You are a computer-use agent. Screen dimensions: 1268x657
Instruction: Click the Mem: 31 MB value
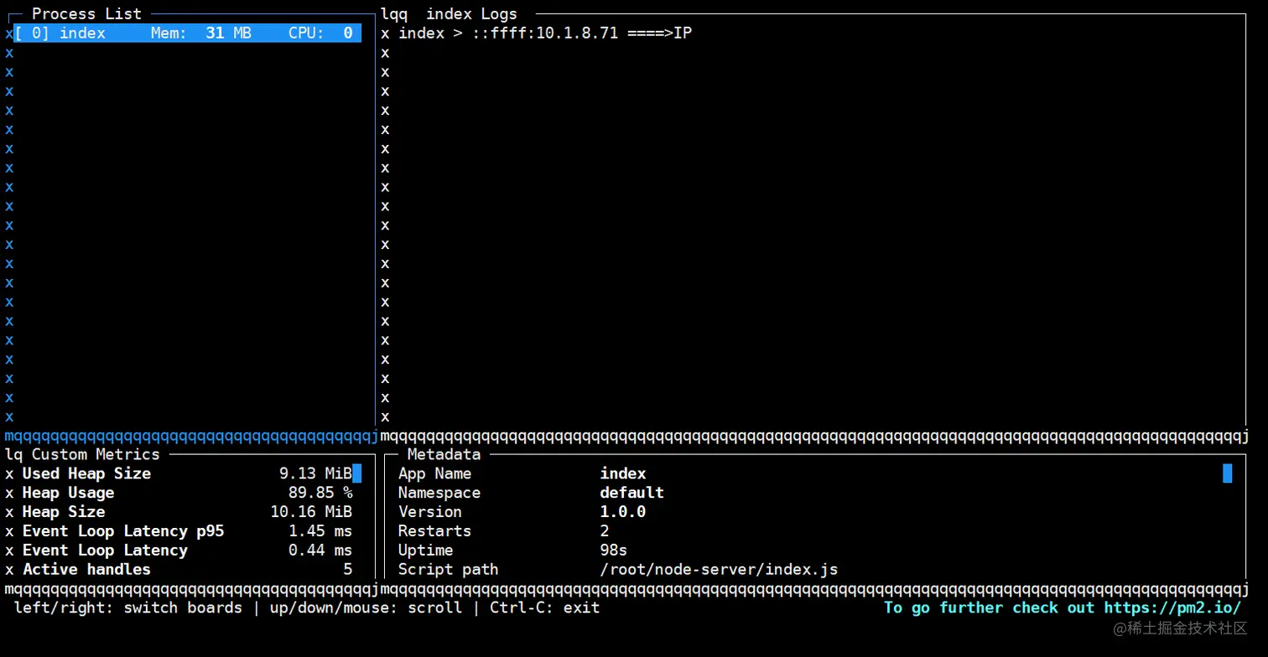tap(201, 34)
